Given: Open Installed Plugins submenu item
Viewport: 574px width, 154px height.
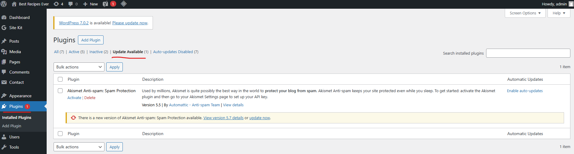Looking at the screenshot, I should (x=17, y=118).
